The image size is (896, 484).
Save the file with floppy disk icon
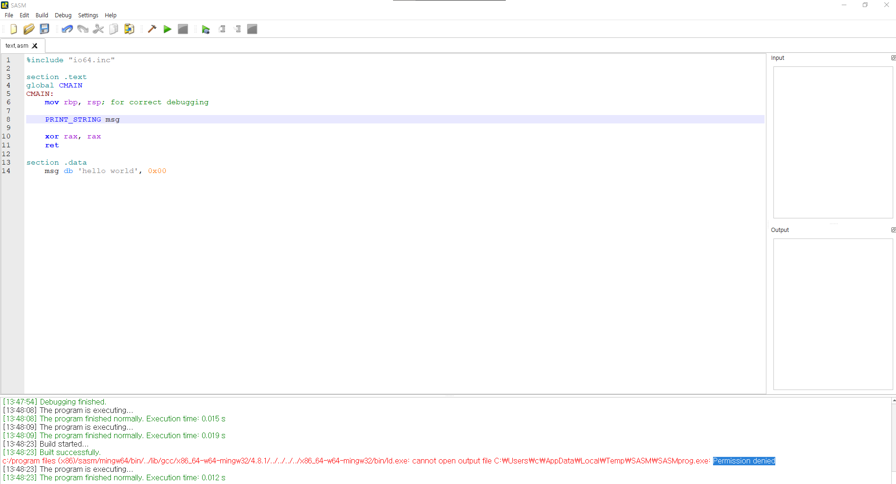[44, 29]
